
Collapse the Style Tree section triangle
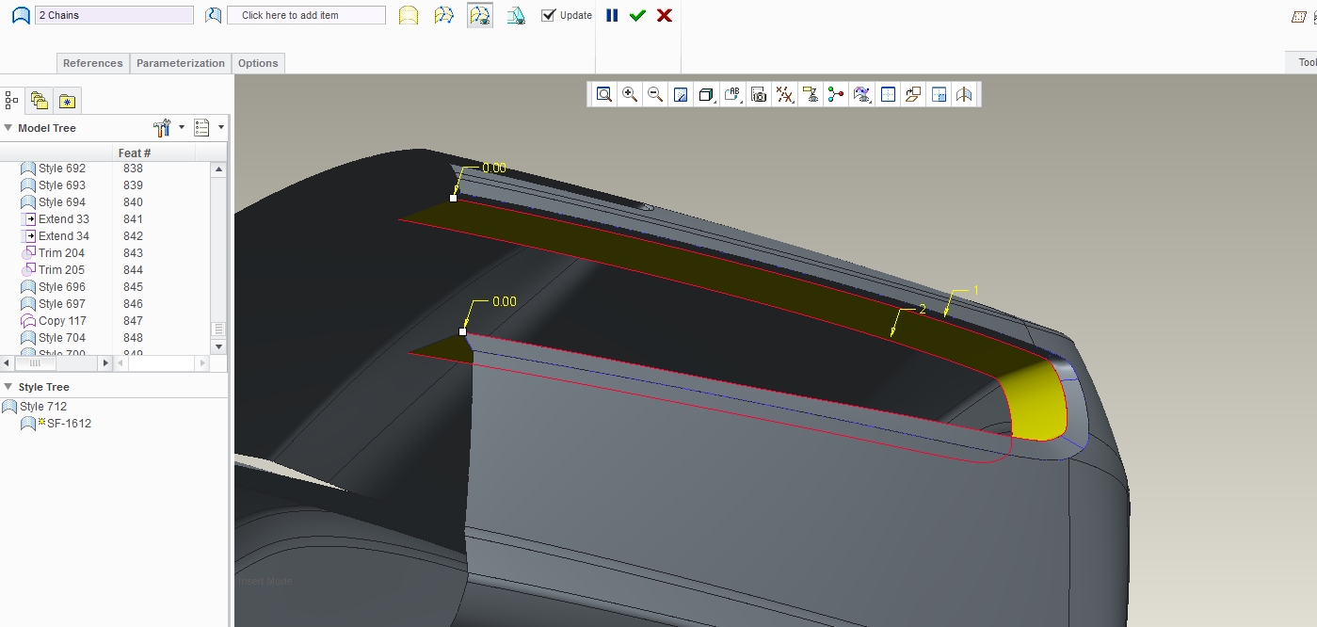(x=8, y=387)
